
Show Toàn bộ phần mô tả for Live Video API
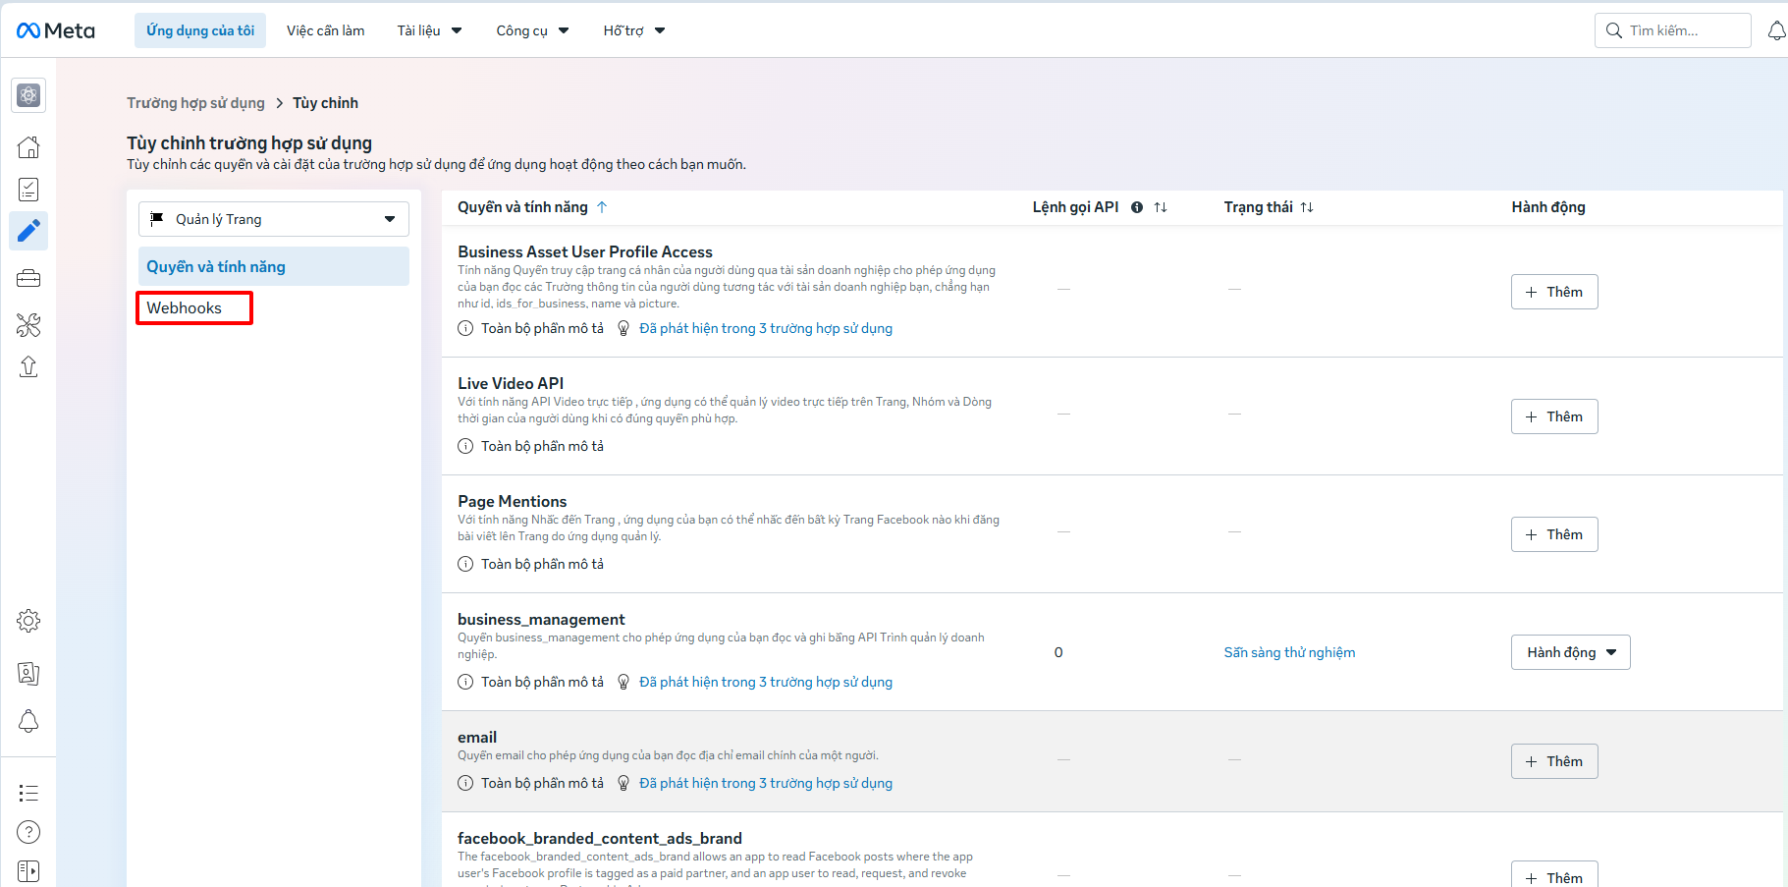542,446
